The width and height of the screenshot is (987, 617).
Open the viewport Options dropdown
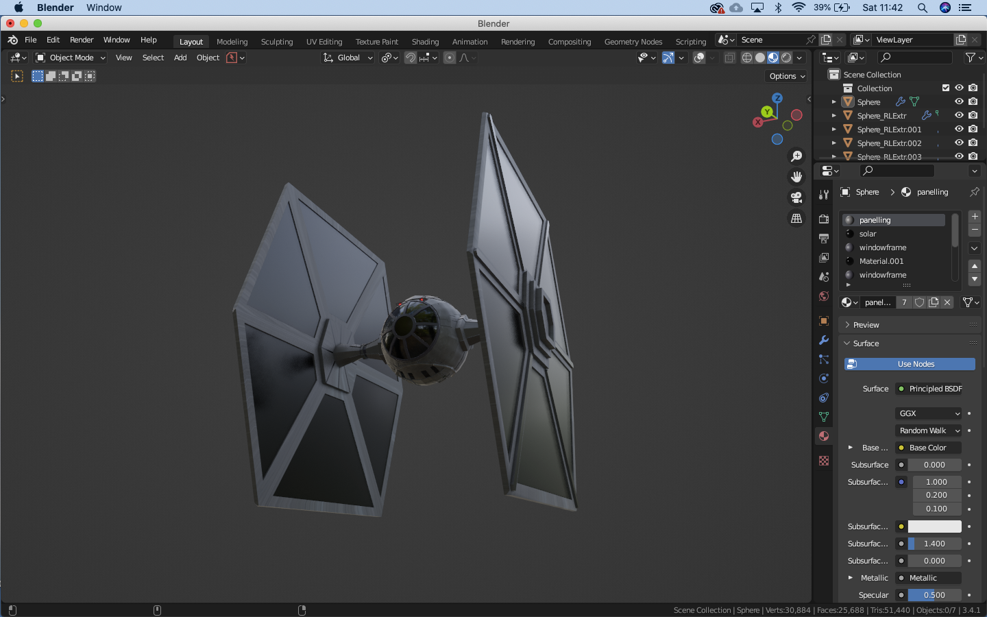pyautogui.click(x=786, y=76)
